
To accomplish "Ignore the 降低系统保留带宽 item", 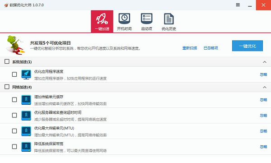I will tap(263, 147).
